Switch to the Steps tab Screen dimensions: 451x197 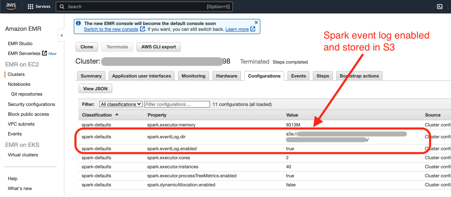tap(323, 76)
